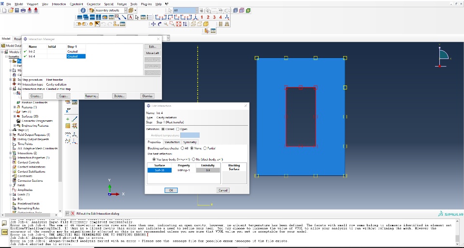Set blocking surface checks to None
Screen dimensions: 464x248
(x=192, y=148)
